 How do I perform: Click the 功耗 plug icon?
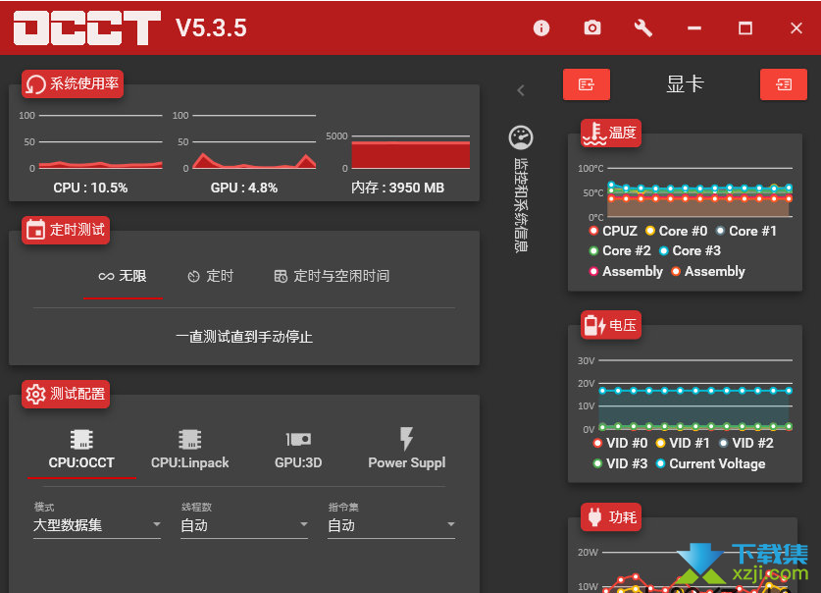(x=594, y=517)
